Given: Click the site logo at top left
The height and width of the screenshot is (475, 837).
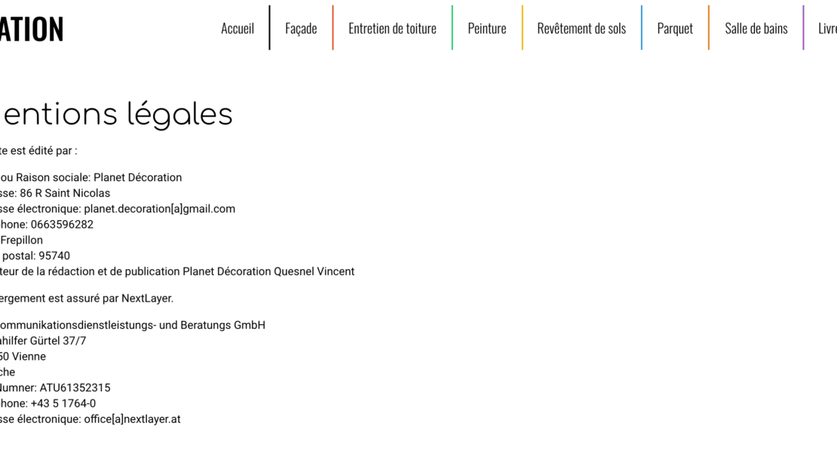Looking at the screenshot, I should tap(32, 29).
